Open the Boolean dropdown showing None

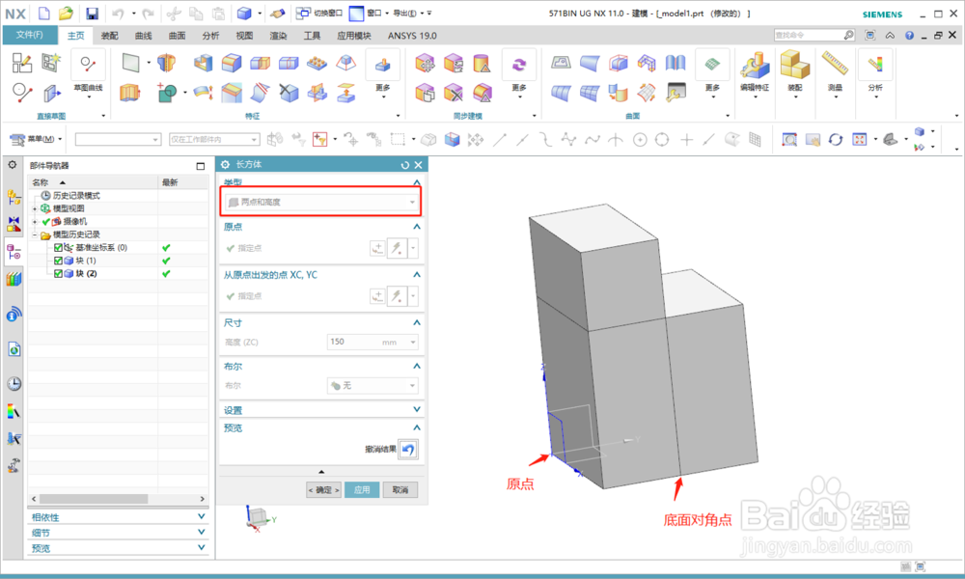coord(372,386)
